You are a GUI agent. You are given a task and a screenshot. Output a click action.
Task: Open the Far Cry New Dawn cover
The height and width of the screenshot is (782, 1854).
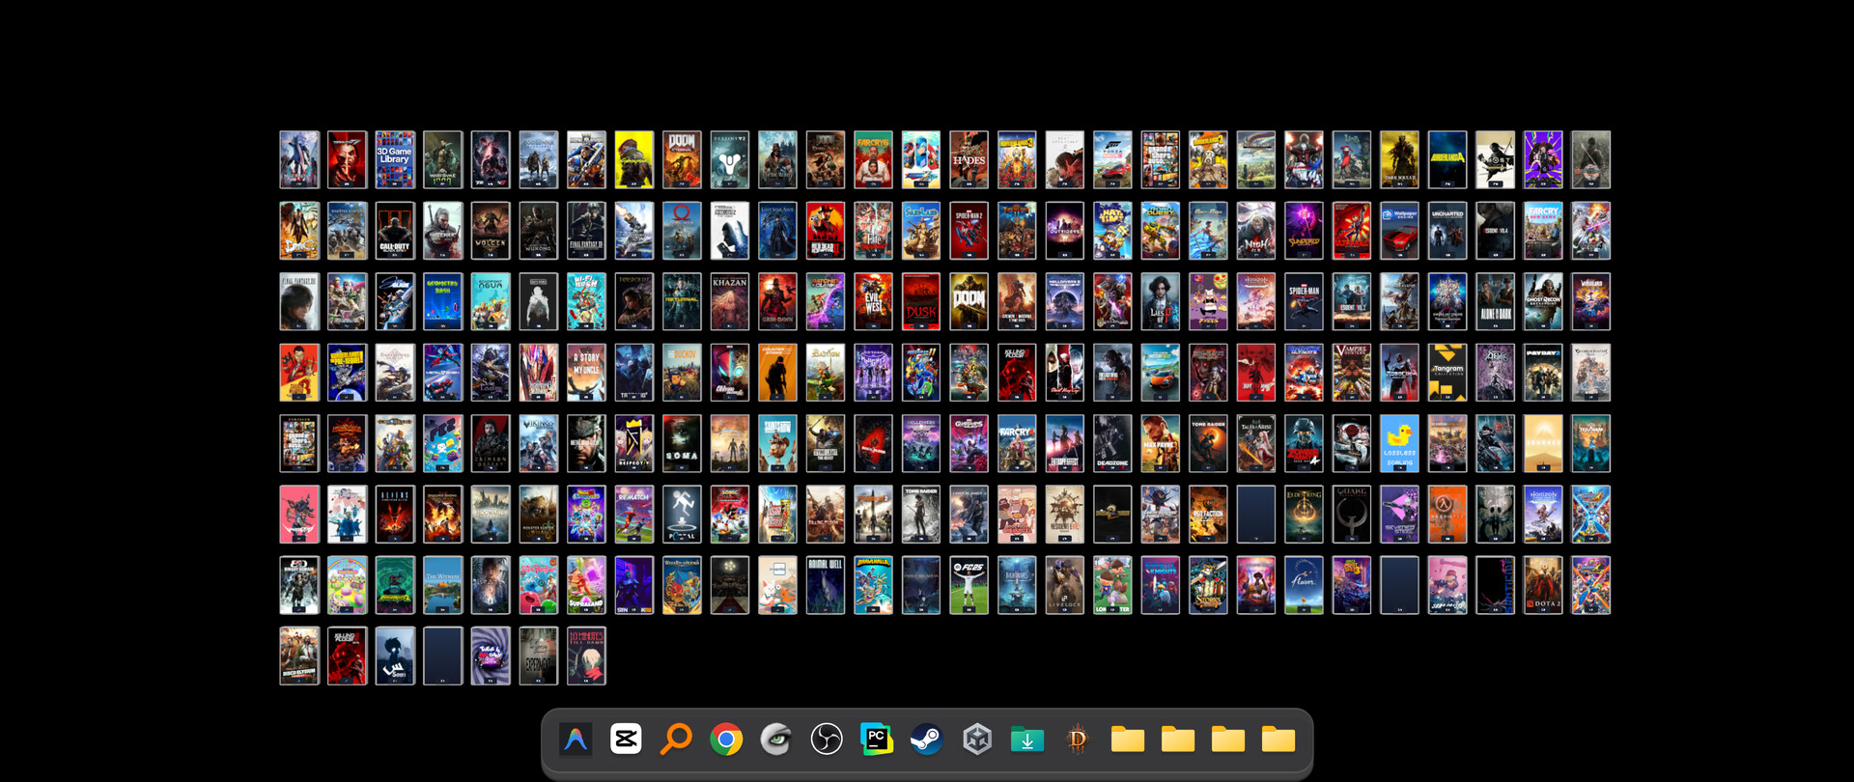[1543, 231]
